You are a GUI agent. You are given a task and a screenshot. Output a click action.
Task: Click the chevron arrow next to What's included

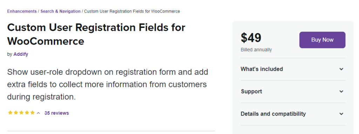pos(341,69)
